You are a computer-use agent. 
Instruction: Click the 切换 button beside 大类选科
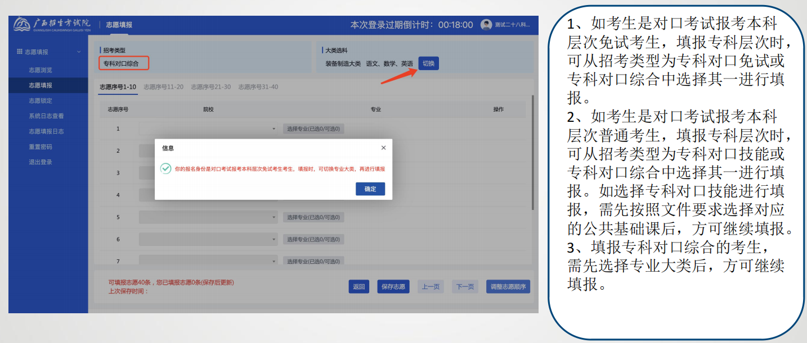(428, 63)
